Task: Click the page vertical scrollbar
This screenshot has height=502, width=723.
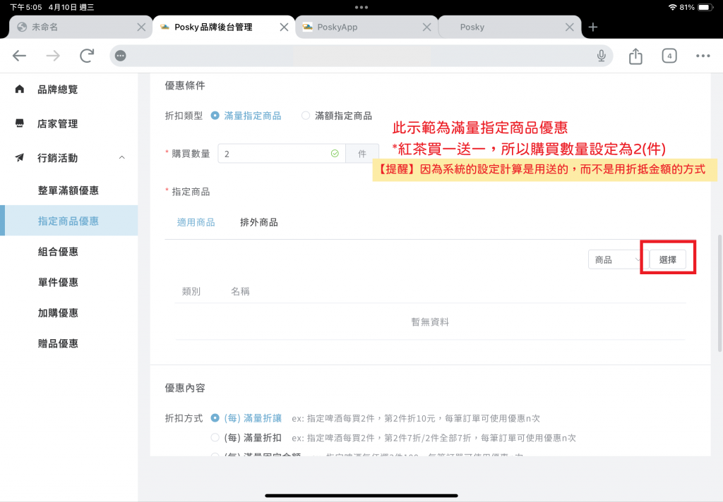Action: 719,293
